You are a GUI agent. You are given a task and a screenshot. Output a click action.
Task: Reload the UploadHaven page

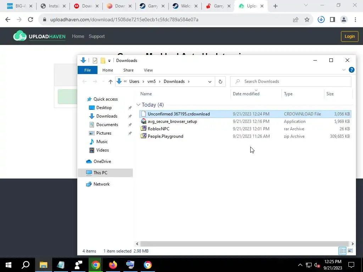[30, 20]
